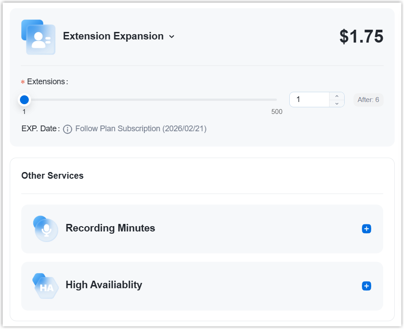Click the $1.75 price text
The image size is (404, 329).
(x=361, y=37)
